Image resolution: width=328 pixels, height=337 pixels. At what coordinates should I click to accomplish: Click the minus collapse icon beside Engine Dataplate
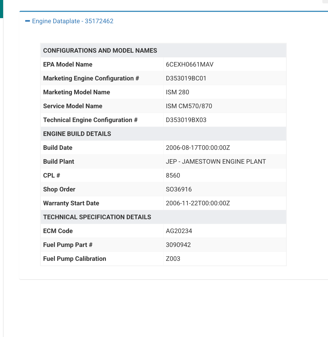28,21
